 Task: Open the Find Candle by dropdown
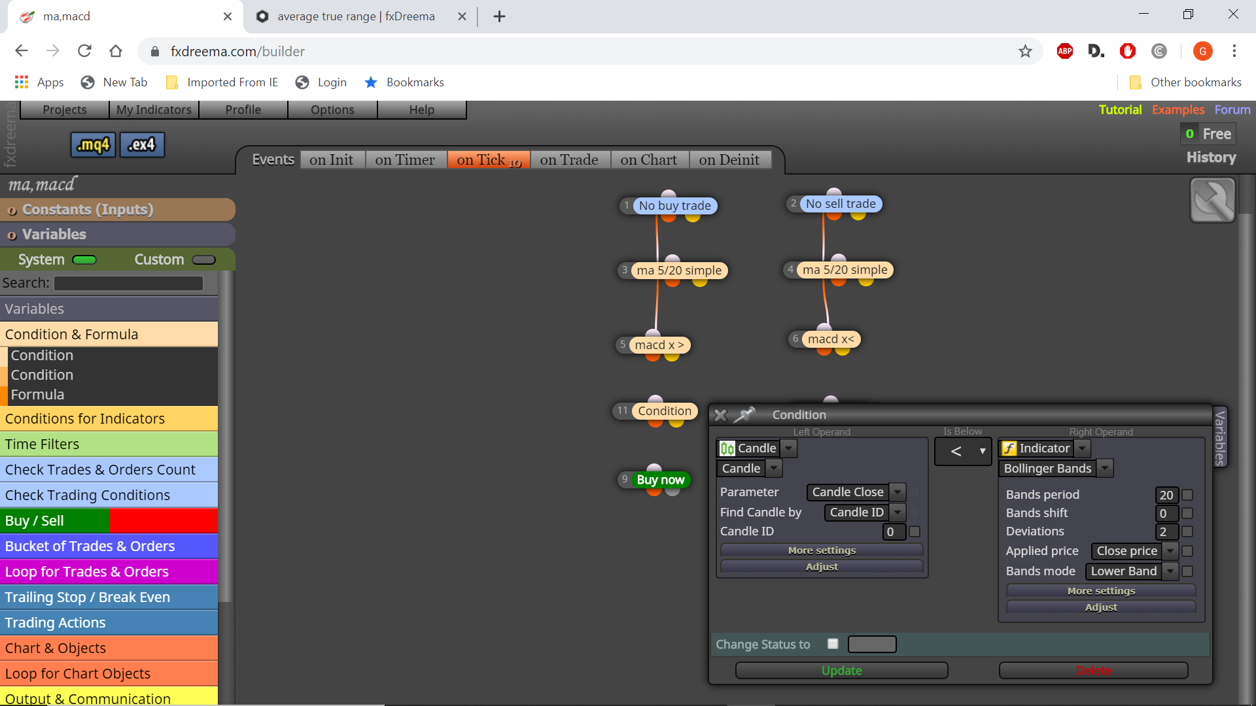tap(898, 513)
